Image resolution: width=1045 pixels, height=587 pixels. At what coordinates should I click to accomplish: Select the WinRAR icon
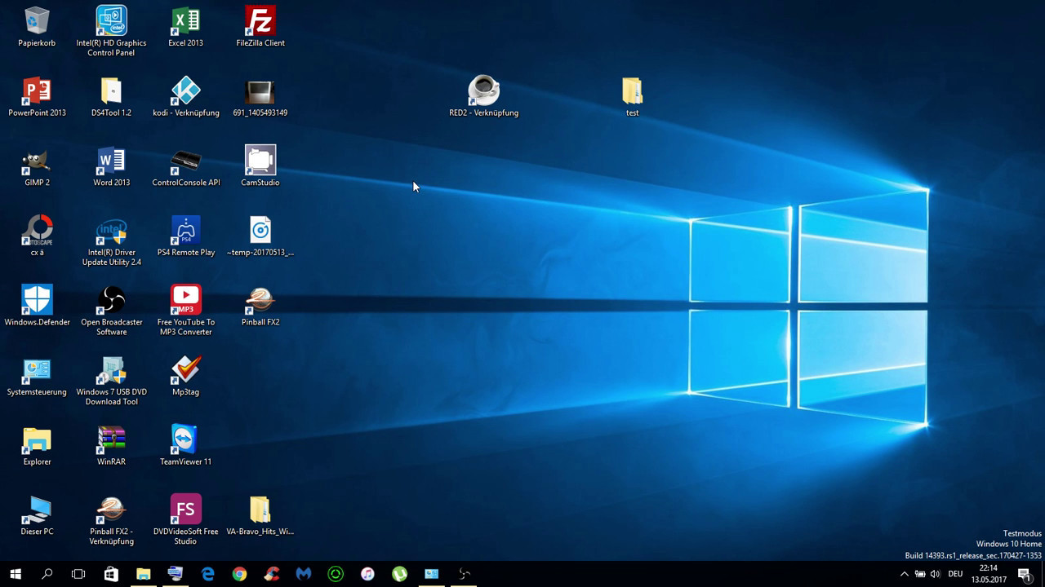point(111,440)
